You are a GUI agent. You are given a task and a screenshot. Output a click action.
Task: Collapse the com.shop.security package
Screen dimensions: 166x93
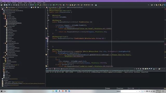click(x=4, y=52)
